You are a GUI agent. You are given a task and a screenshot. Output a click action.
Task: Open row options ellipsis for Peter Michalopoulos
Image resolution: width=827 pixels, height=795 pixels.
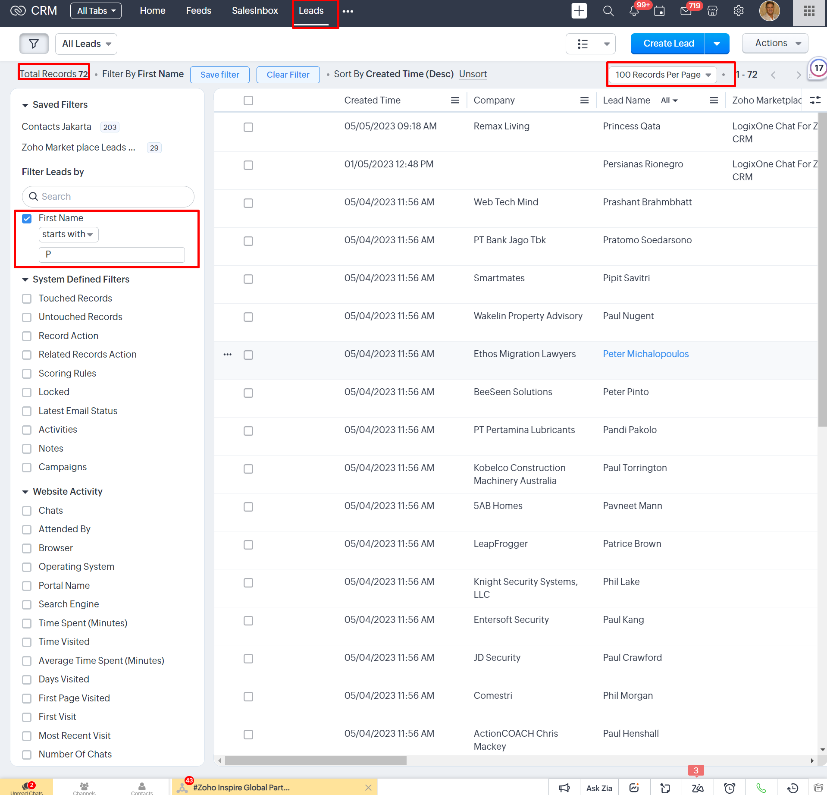[x=228, y=355]
